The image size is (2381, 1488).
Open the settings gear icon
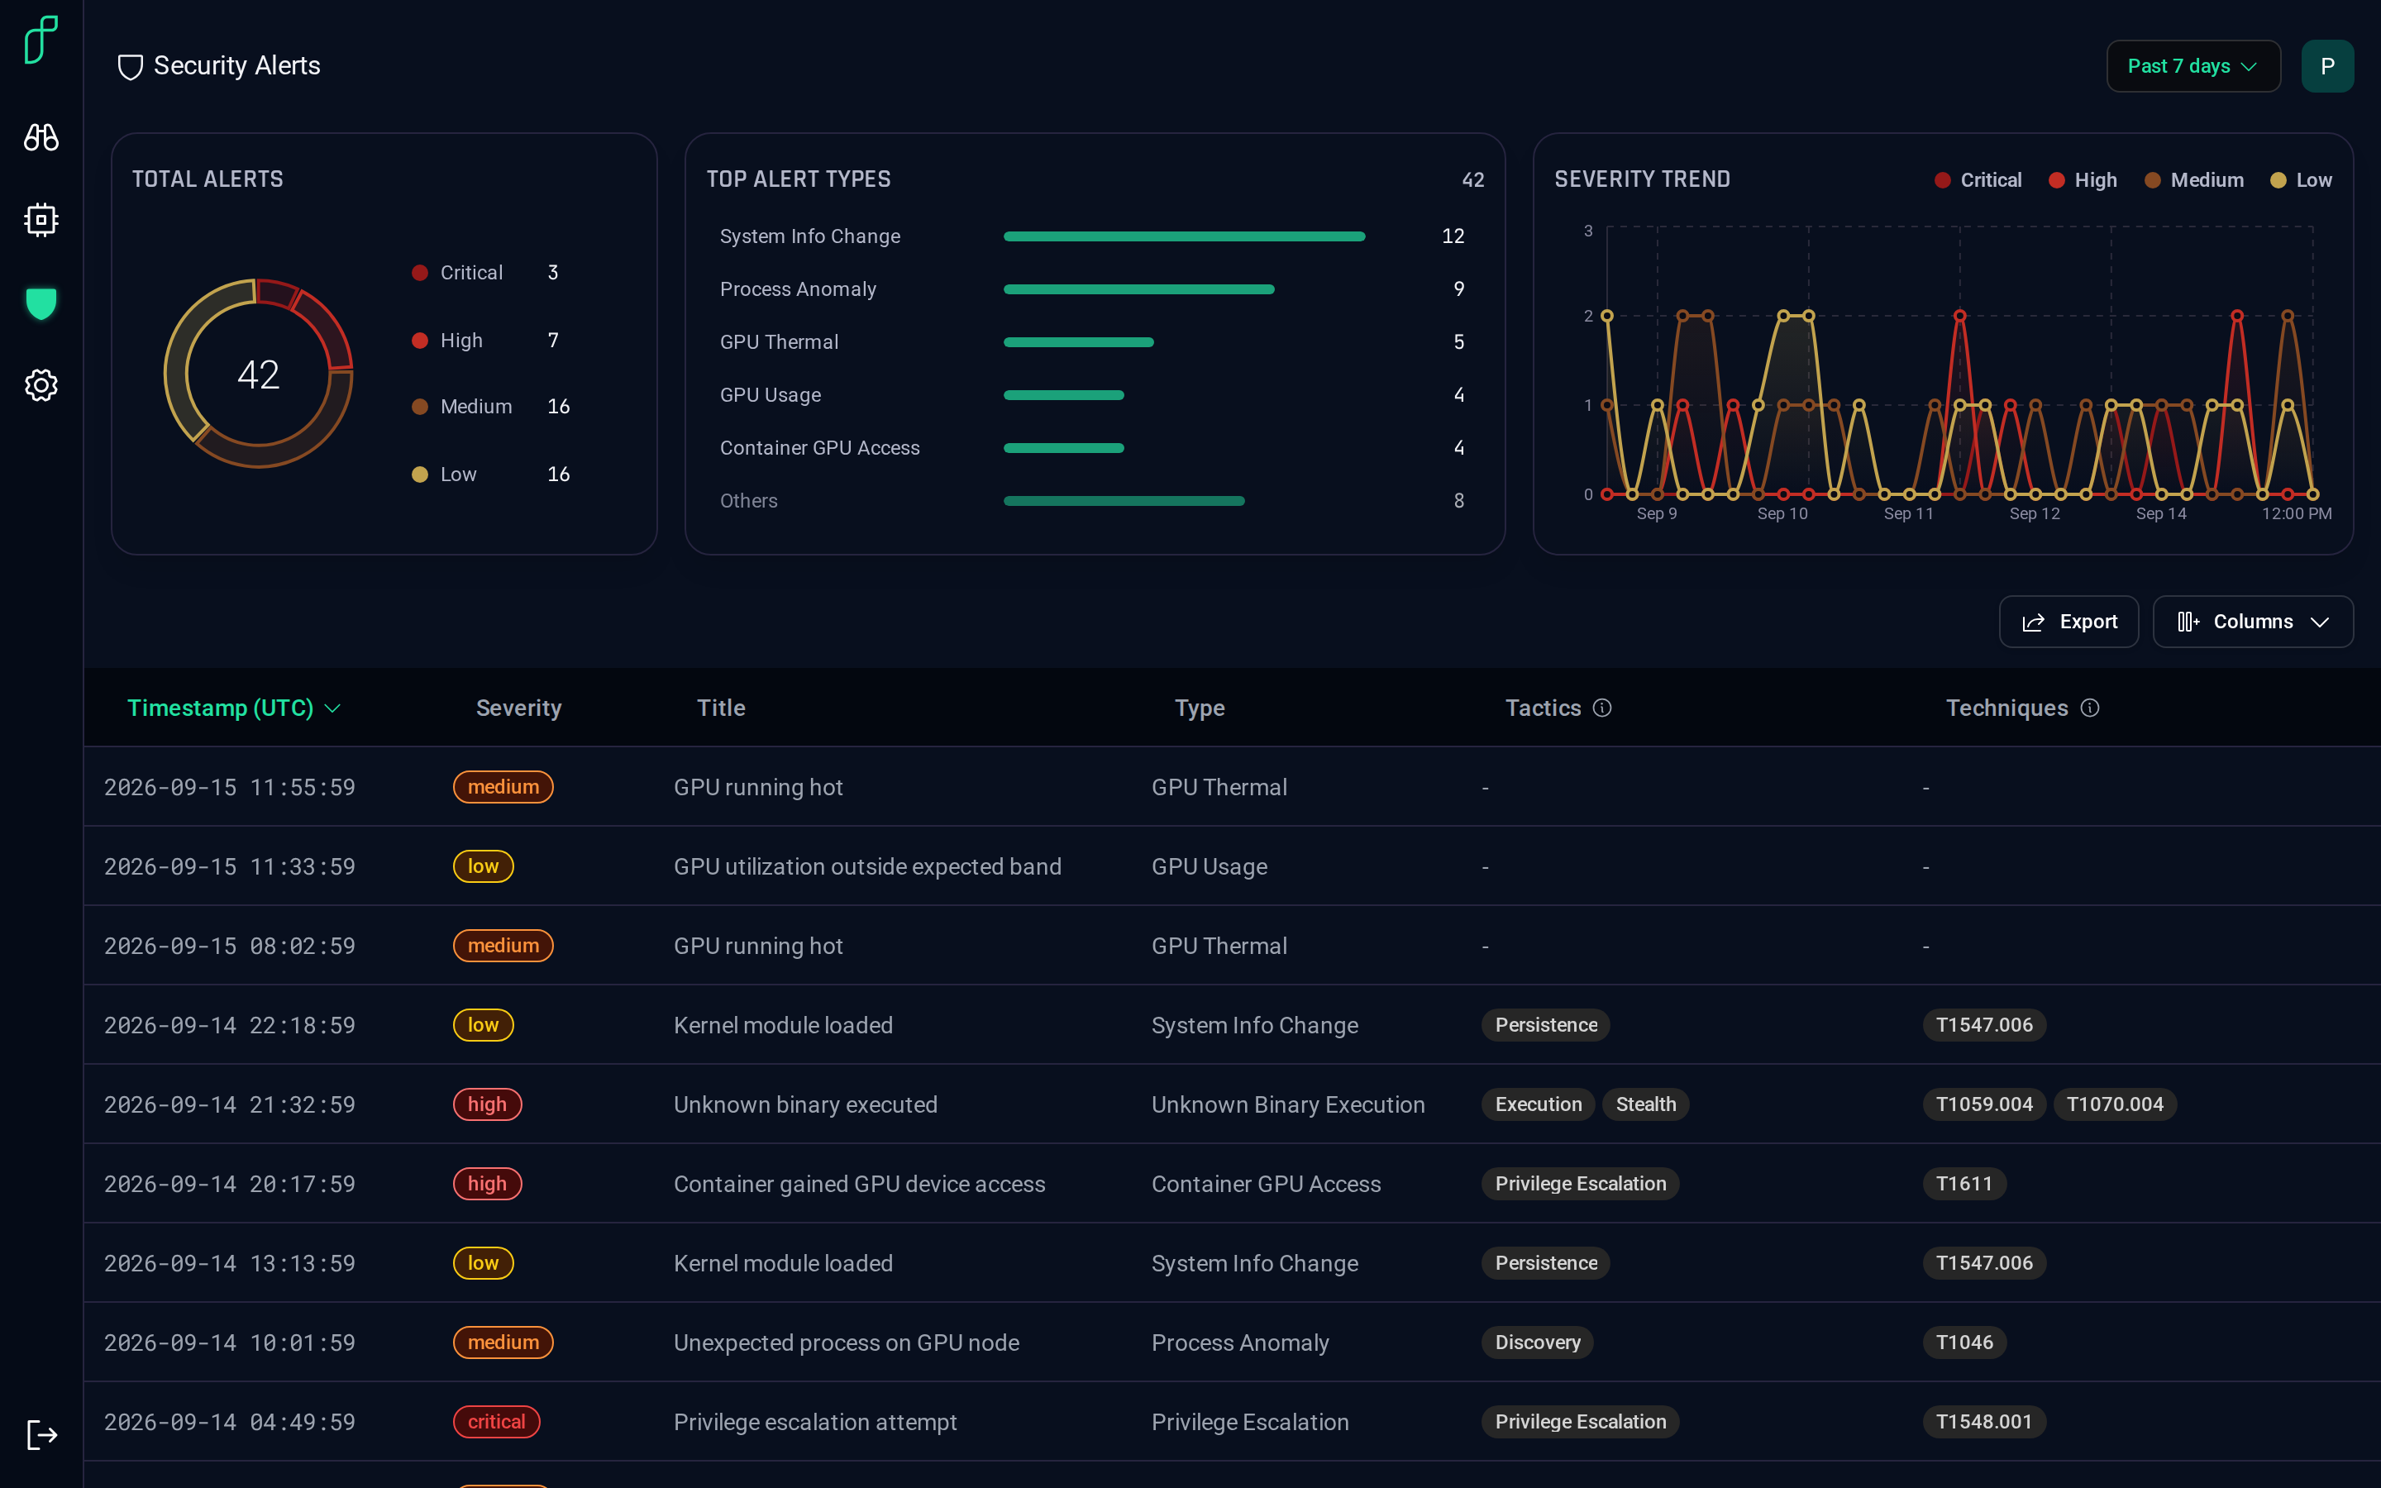click(41, 384)
